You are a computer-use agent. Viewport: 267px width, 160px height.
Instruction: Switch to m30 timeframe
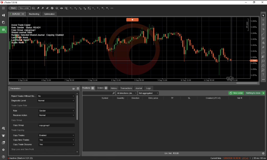point(85,8)
